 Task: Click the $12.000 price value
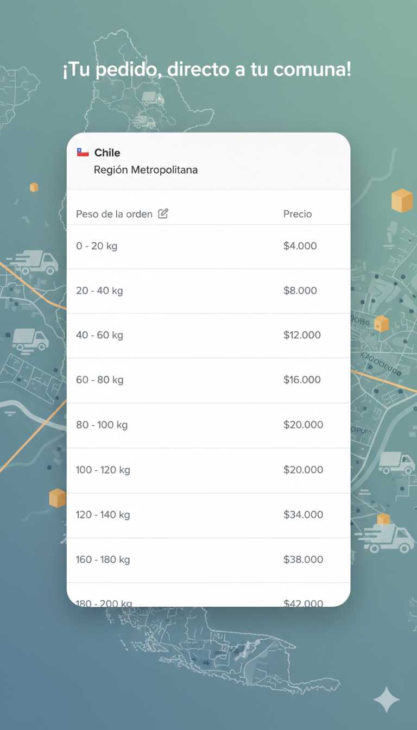[x=302, y=335]
